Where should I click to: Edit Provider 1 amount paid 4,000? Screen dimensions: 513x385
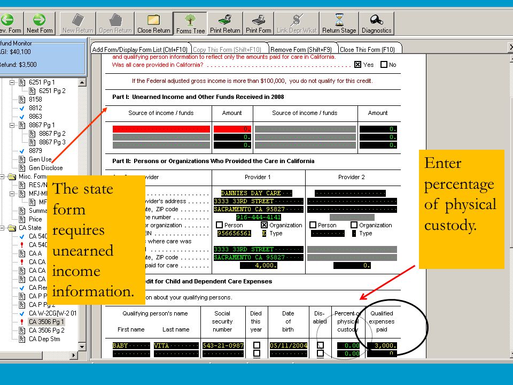tap(259, 266)
